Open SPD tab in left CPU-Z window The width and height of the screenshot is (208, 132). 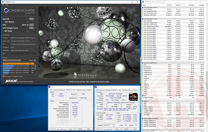(x=73, y=90)
